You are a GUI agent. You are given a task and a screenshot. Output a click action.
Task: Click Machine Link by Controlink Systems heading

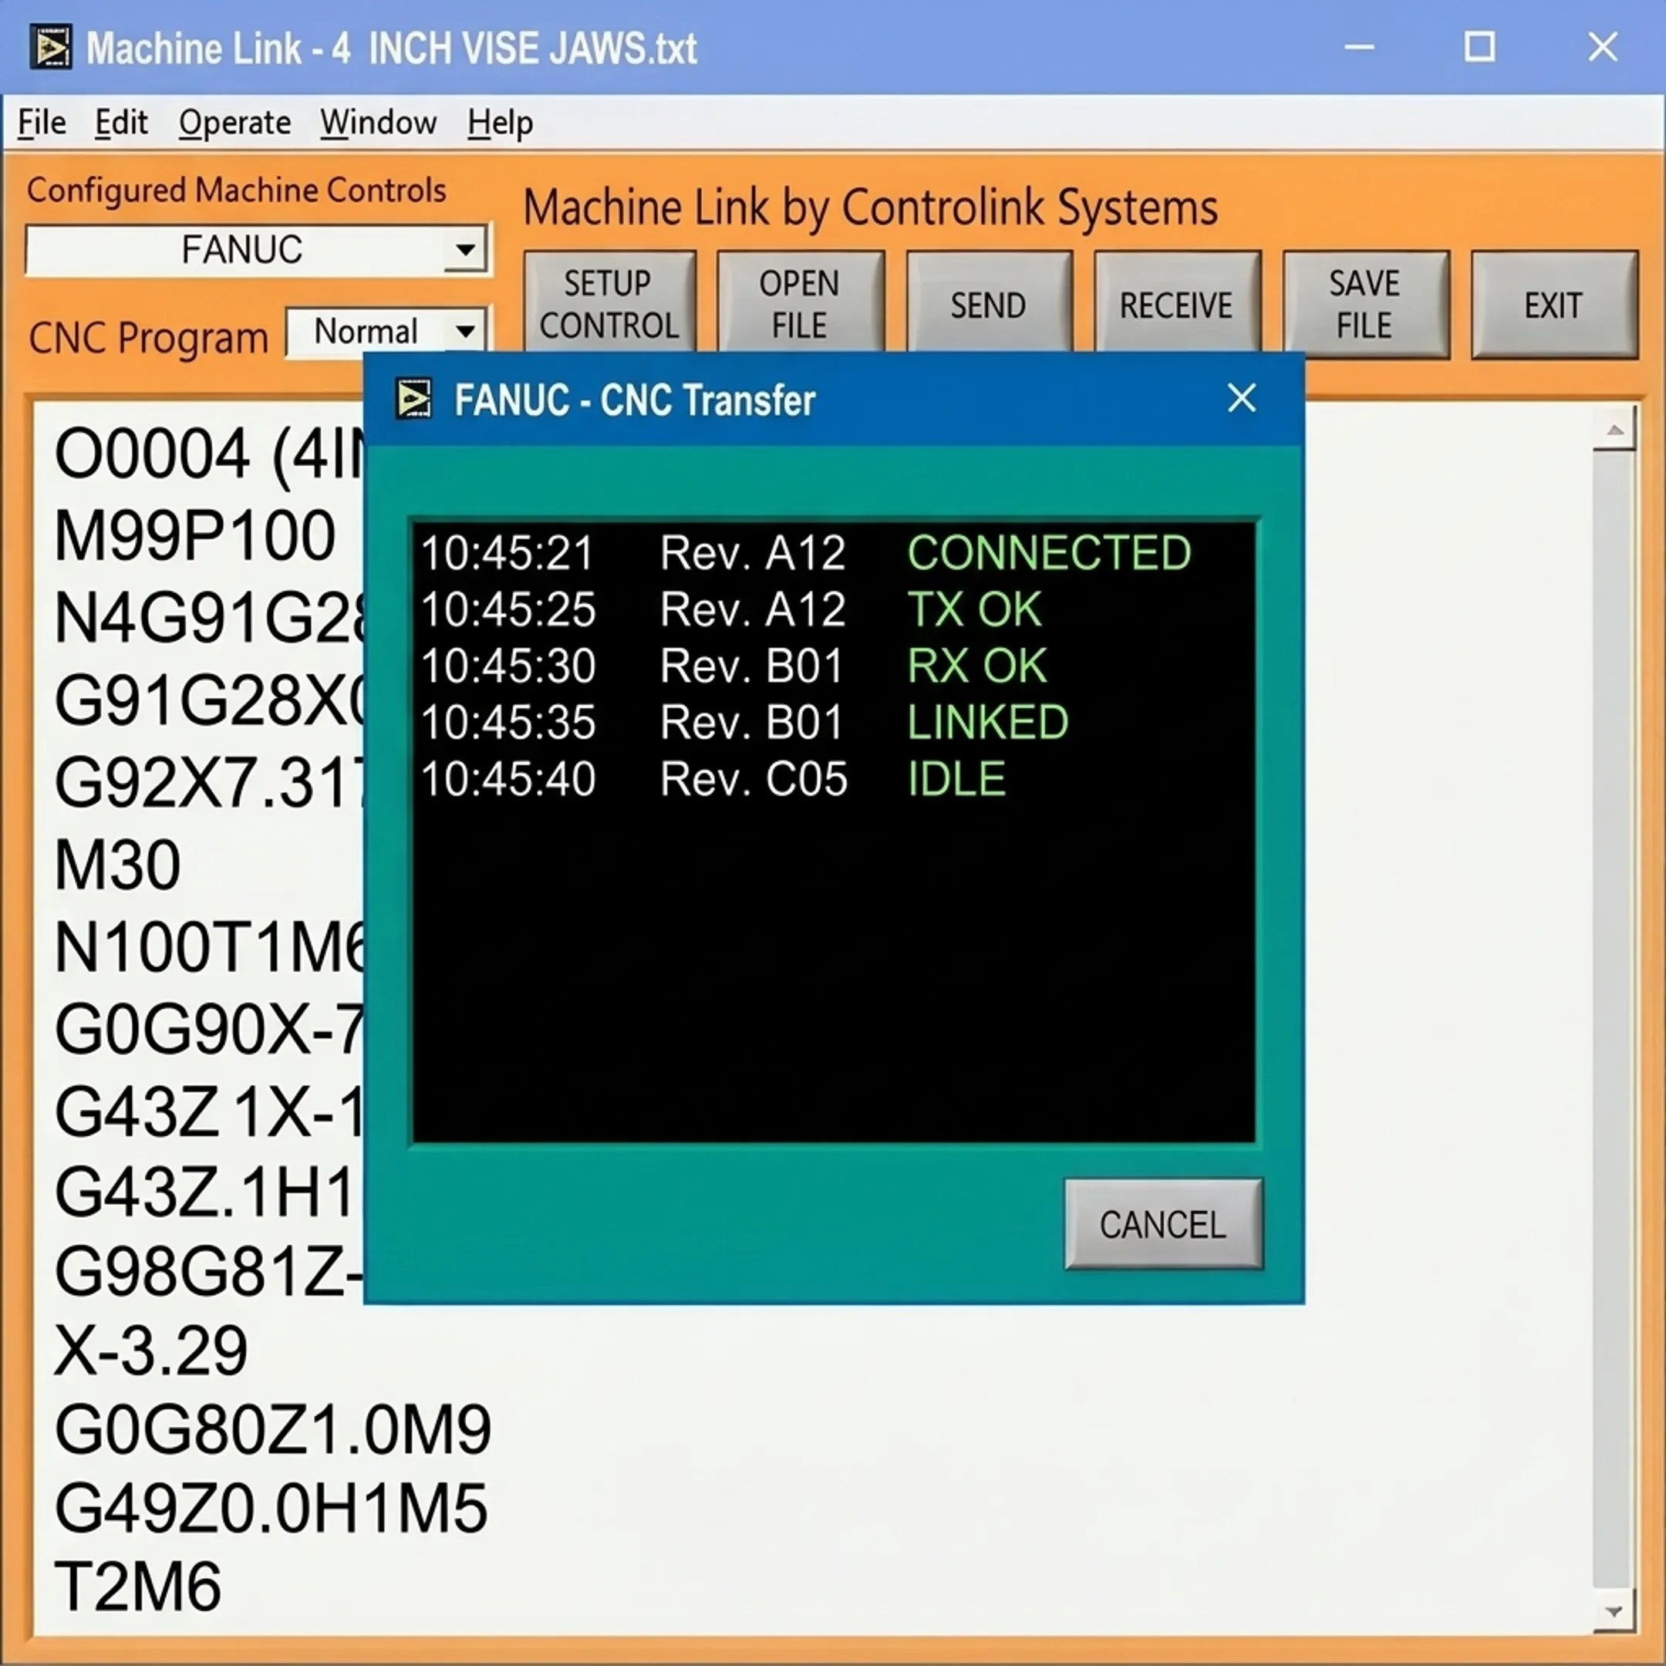tap(870, 207)
